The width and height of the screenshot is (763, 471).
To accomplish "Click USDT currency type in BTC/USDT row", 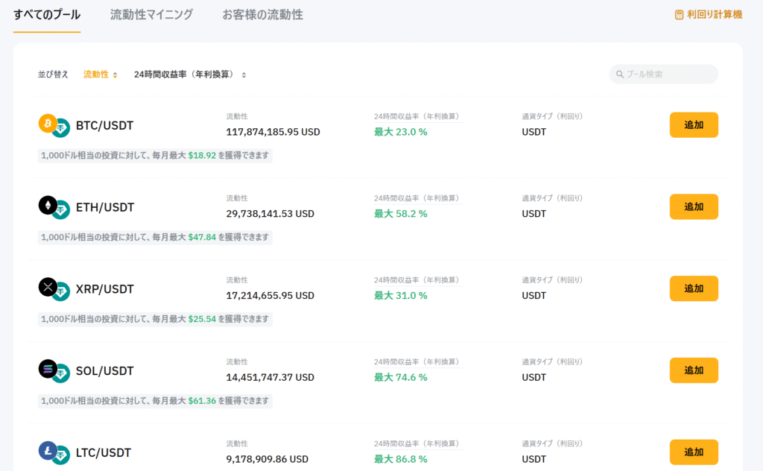I will pyautogui.click(x=534, y=132).
